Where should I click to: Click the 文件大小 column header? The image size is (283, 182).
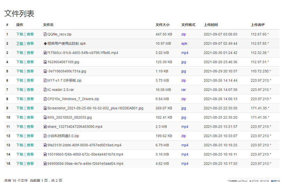163,25
